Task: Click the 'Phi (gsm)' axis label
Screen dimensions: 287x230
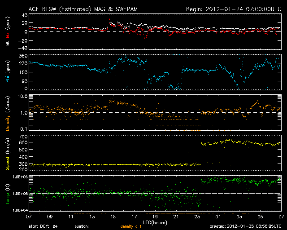Action: [8, 72]
